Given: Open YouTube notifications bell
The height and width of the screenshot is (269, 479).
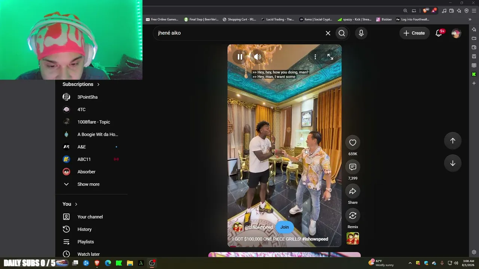Looking at the screenshot, I should pos(439,33).
